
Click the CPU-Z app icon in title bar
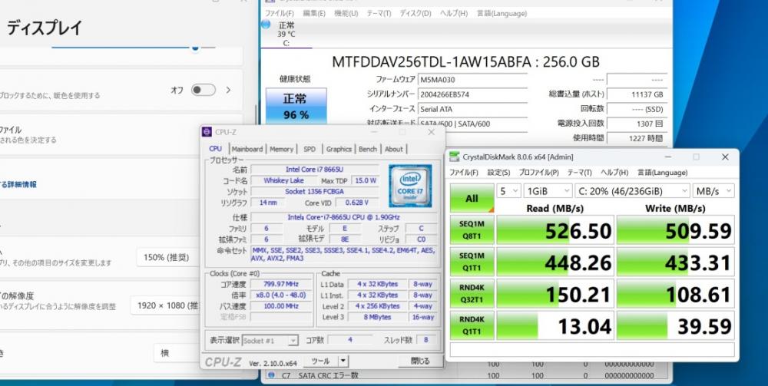click(207, 132)
